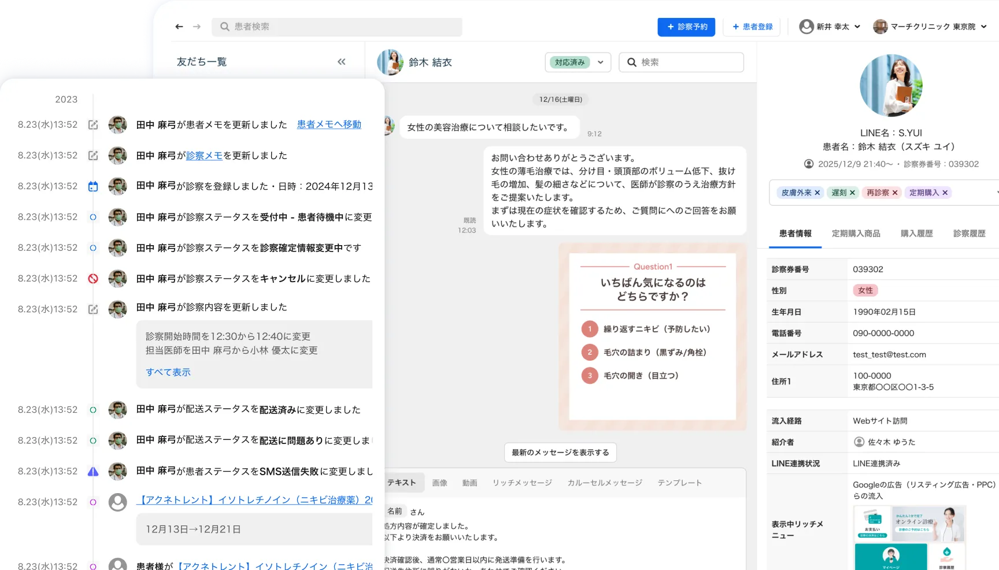Click status circle on 受付中 row
Image resolution: width=999 pixels, height=570 pixels.
point(93,217)
